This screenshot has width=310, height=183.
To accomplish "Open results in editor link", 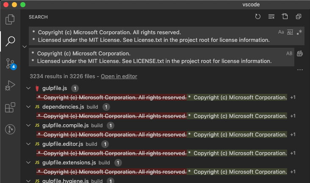I will click(x=119, y=76).
